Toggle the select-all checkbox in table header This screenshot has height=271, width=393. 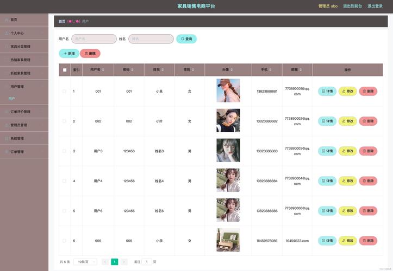(x=65, y=70)
